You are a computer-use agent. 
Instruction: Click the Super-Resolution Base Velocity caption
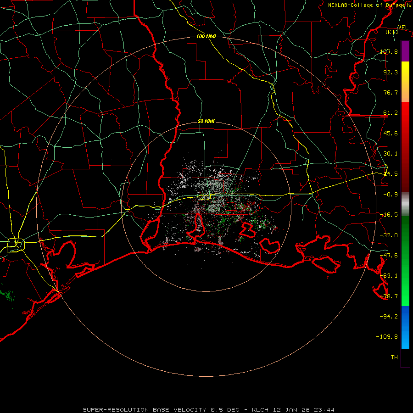(209, 410)
